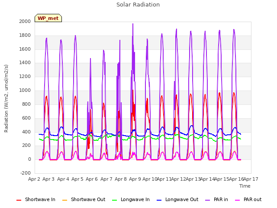The height and width of the screenshot is (208, 277).
Task: Click the Apr 4 x-axis label
Action: tap(63, 179)
